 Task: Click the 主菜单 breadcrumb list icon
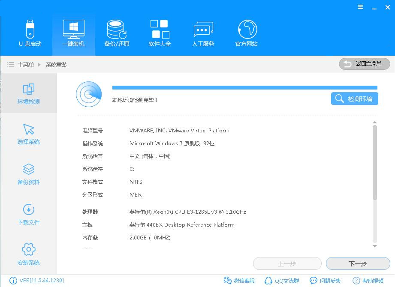tap(10, 65)
